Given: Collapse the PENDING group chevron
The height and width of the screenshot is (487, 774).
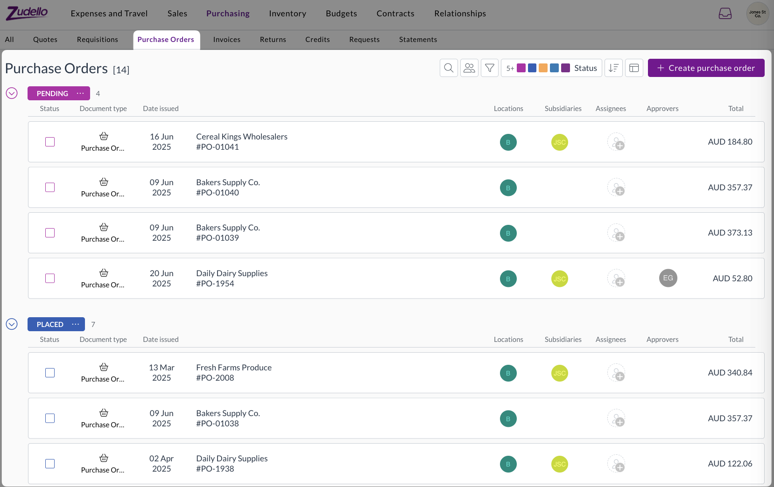Looking at the screenshot, I should pyautogui.click(x=12, y=93).
